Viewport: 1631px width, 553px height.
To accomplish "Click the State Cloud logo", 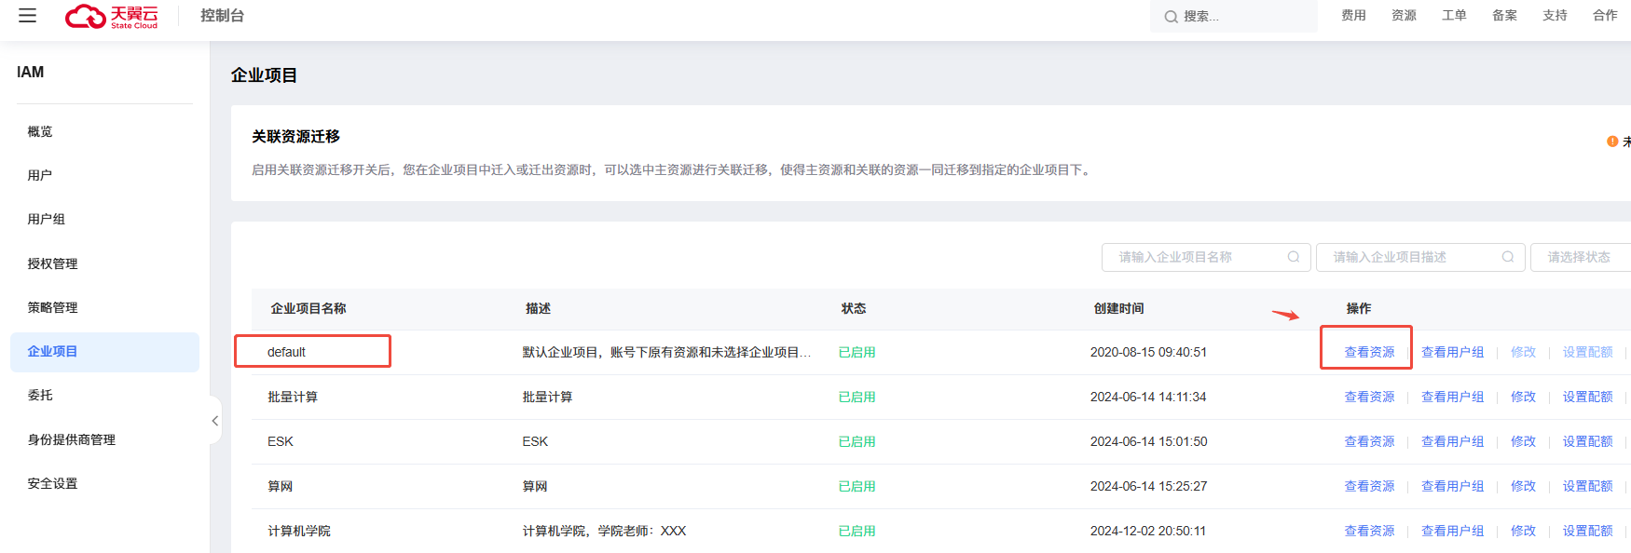I will point(112,16).
